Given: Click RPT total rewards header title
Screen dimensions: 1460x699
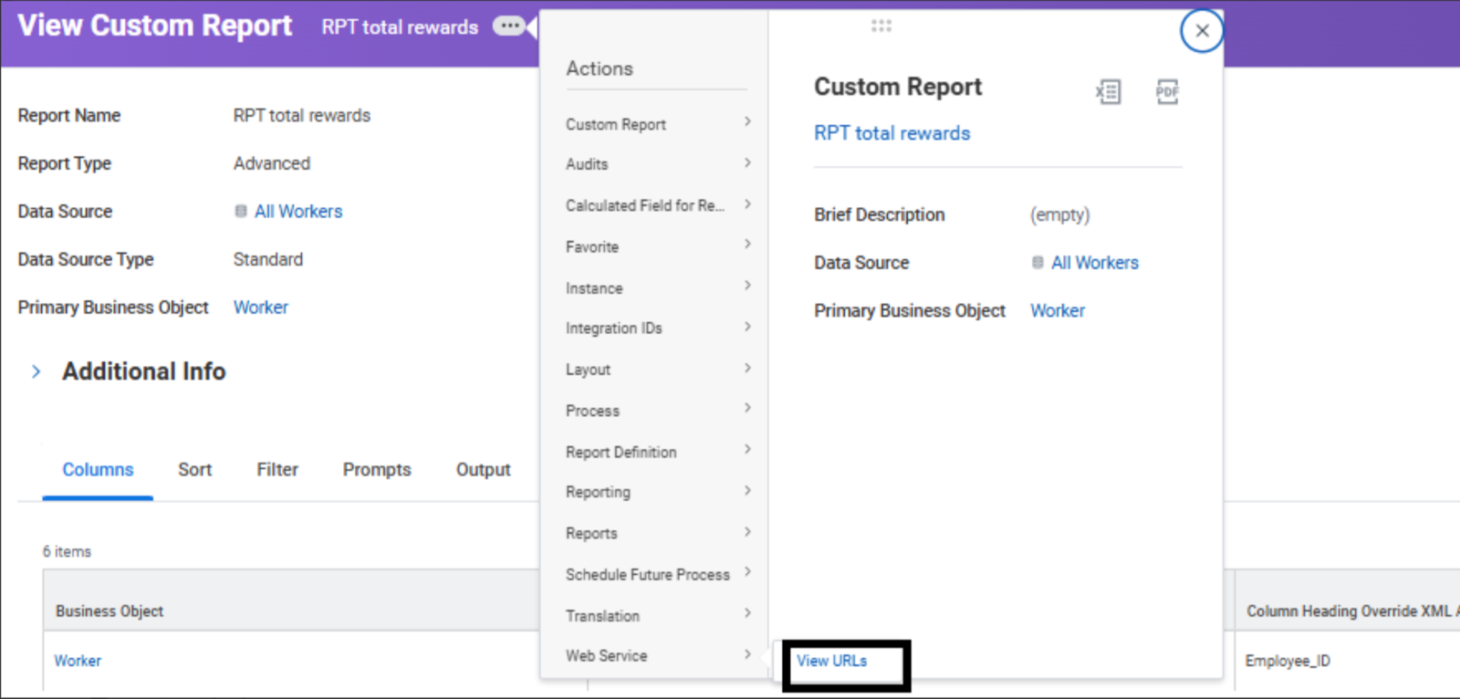Looking at the screenshot, I should tap(400, 27).
